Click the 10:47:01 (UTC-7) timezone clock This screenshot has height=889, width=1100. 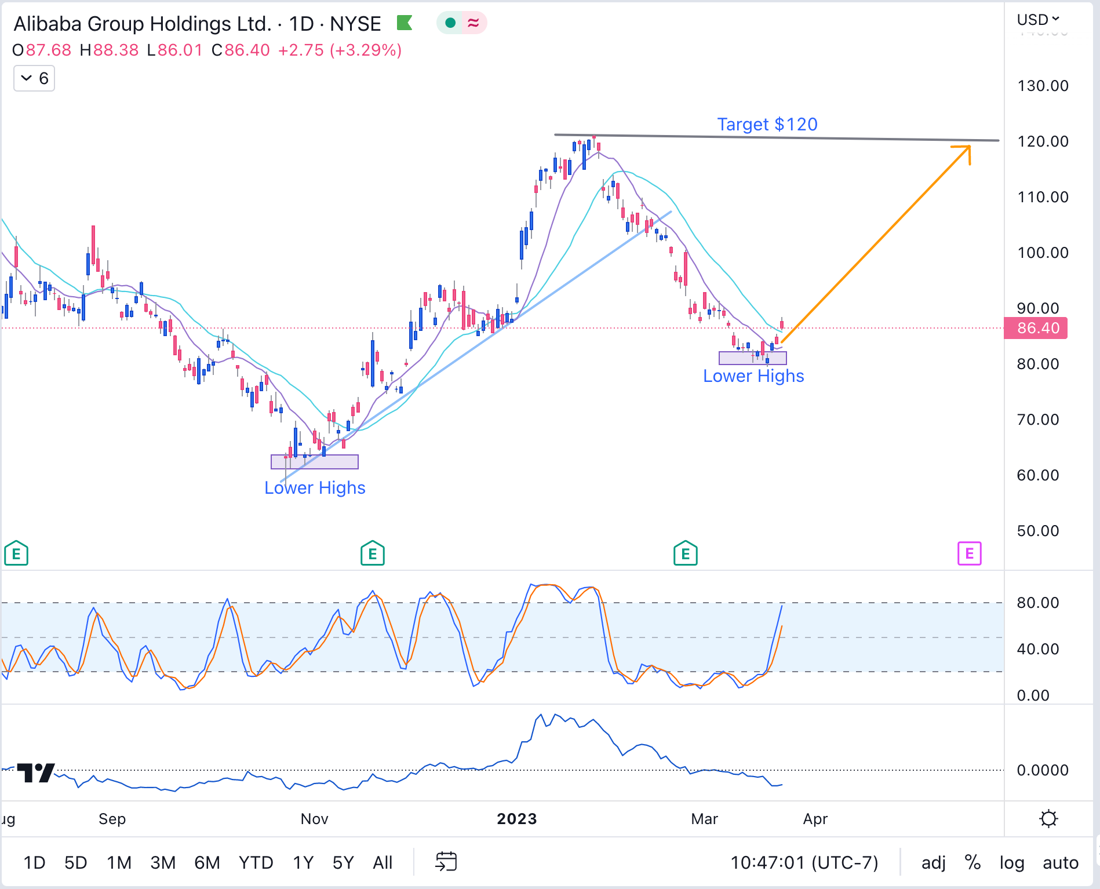[x=804, y=862]
